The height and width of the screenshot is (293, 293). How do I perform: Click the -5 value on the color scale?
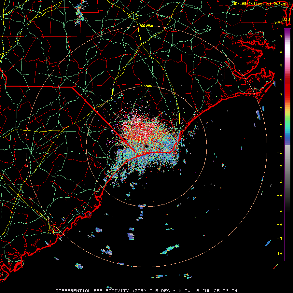coord(280,210)
